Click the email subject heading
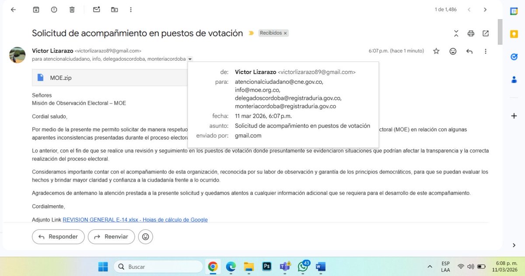The image size is (525, 276). 137,33
